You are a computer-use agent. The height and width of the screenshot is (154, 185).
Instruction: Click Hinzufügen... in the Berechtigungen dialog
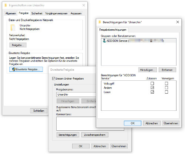148,70
